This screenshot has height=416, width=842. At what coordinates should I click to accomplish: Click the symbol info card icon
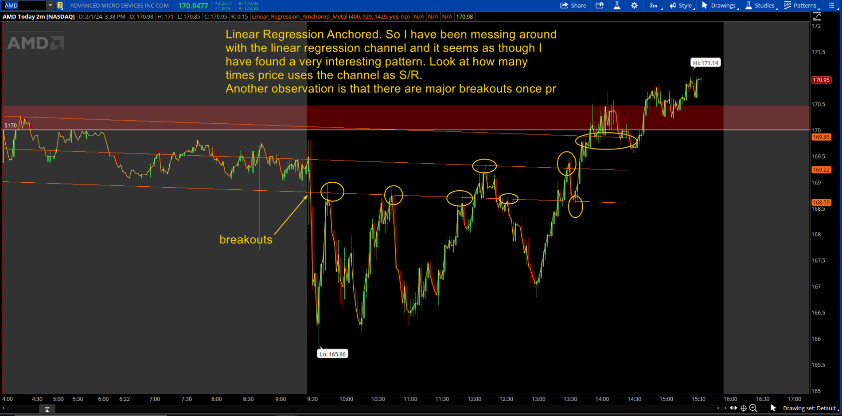[x=600, y=5]
